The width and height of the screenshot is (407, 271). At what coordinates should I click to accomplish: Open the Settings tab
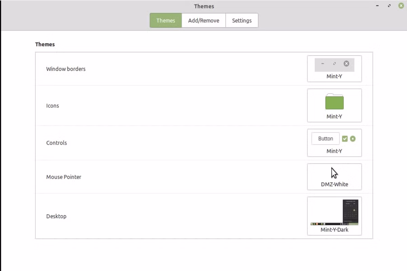(242, 20)
